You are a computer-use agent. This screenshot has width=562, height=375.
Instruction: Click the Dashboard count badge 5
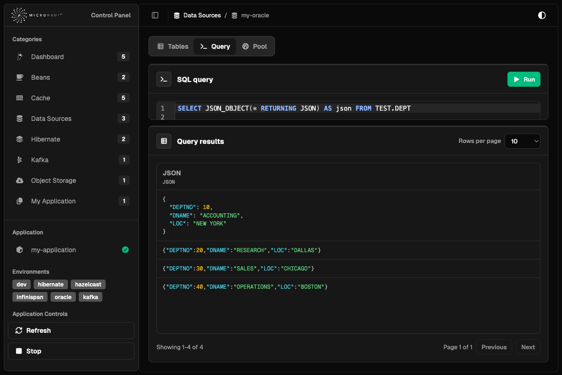click(123, 57)
